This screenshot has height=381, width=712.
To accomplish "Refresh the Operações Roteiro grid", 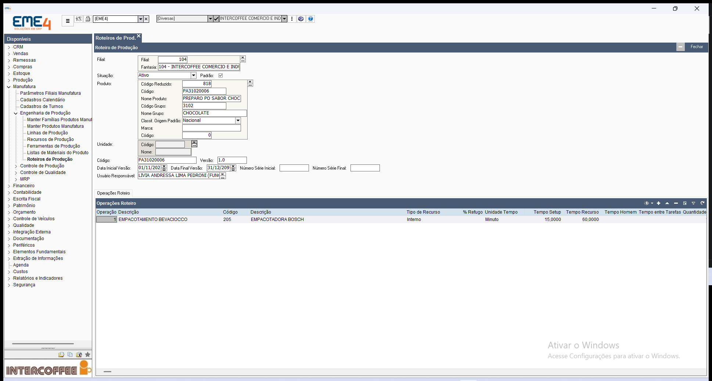I will coord(702,203).
